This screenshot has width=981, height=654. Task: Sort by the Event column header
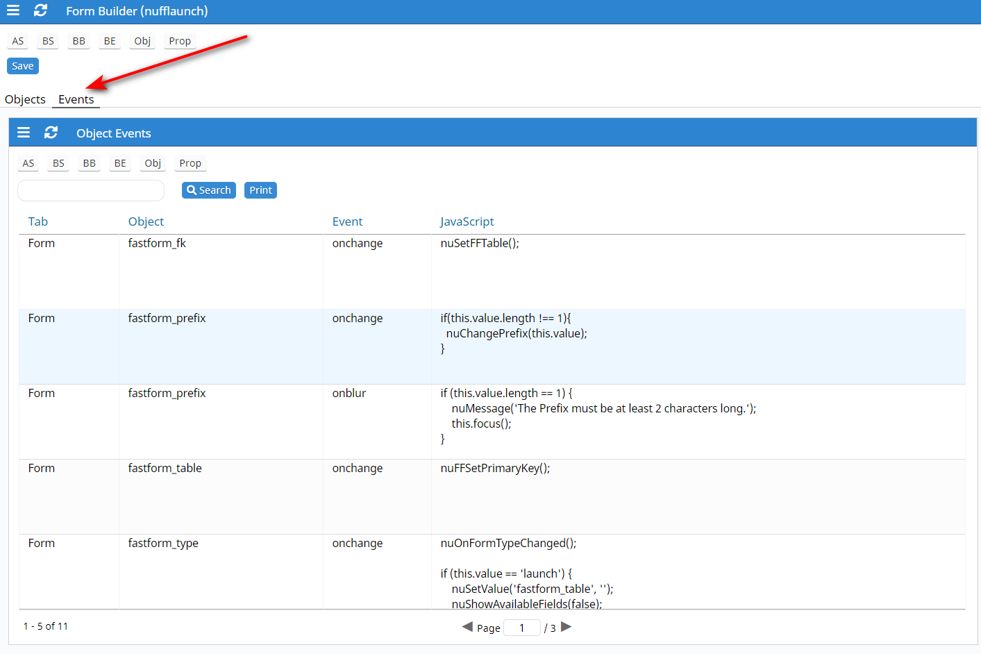click(x=347, y=221)
